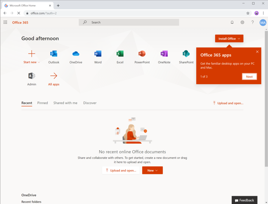Click the Office 365 title link

[x=20, y=23]
